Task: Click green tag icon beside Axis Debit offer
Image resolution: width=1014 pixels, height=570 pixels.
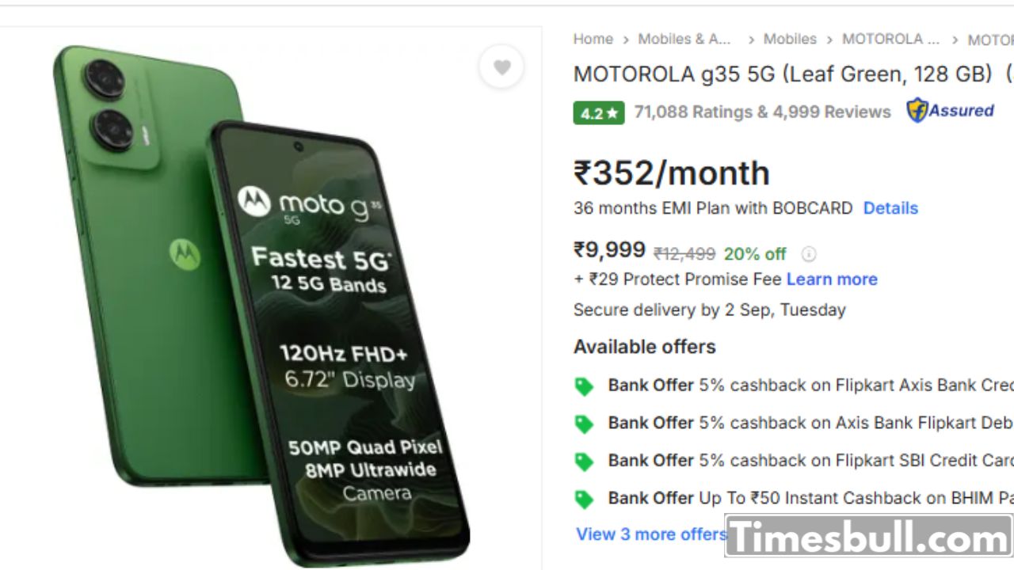Action: pos(584,424)
